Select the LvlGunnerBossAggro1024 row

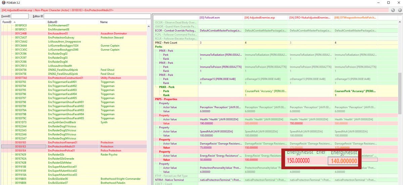74,46
